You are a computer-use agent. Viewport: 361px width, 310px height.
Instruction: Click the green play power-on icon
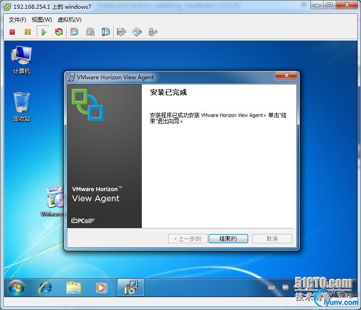[44, 32]
